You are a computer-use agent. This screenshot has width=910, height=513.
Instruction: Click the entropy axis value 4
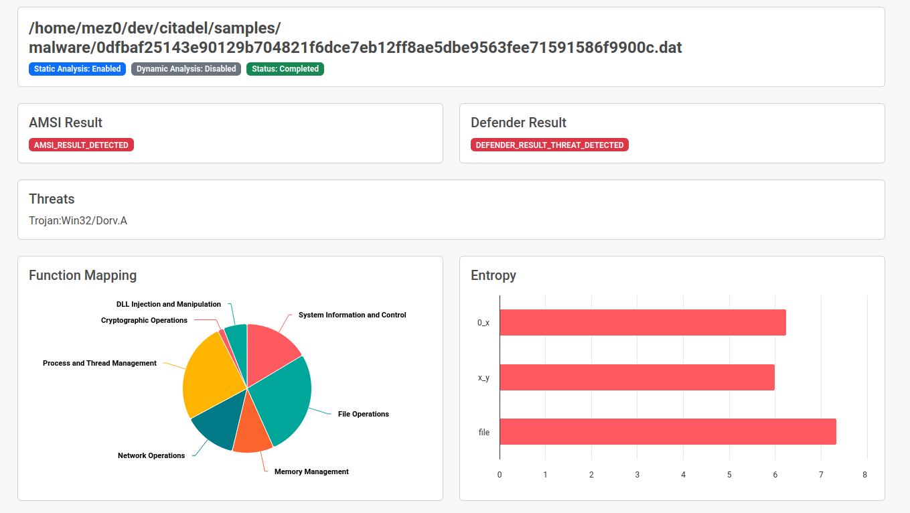click(683, 475)
